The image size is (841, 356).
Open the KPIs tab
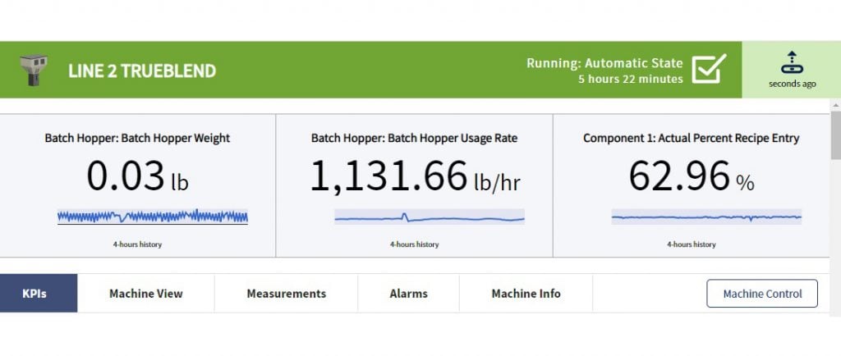tap(39, 294)
